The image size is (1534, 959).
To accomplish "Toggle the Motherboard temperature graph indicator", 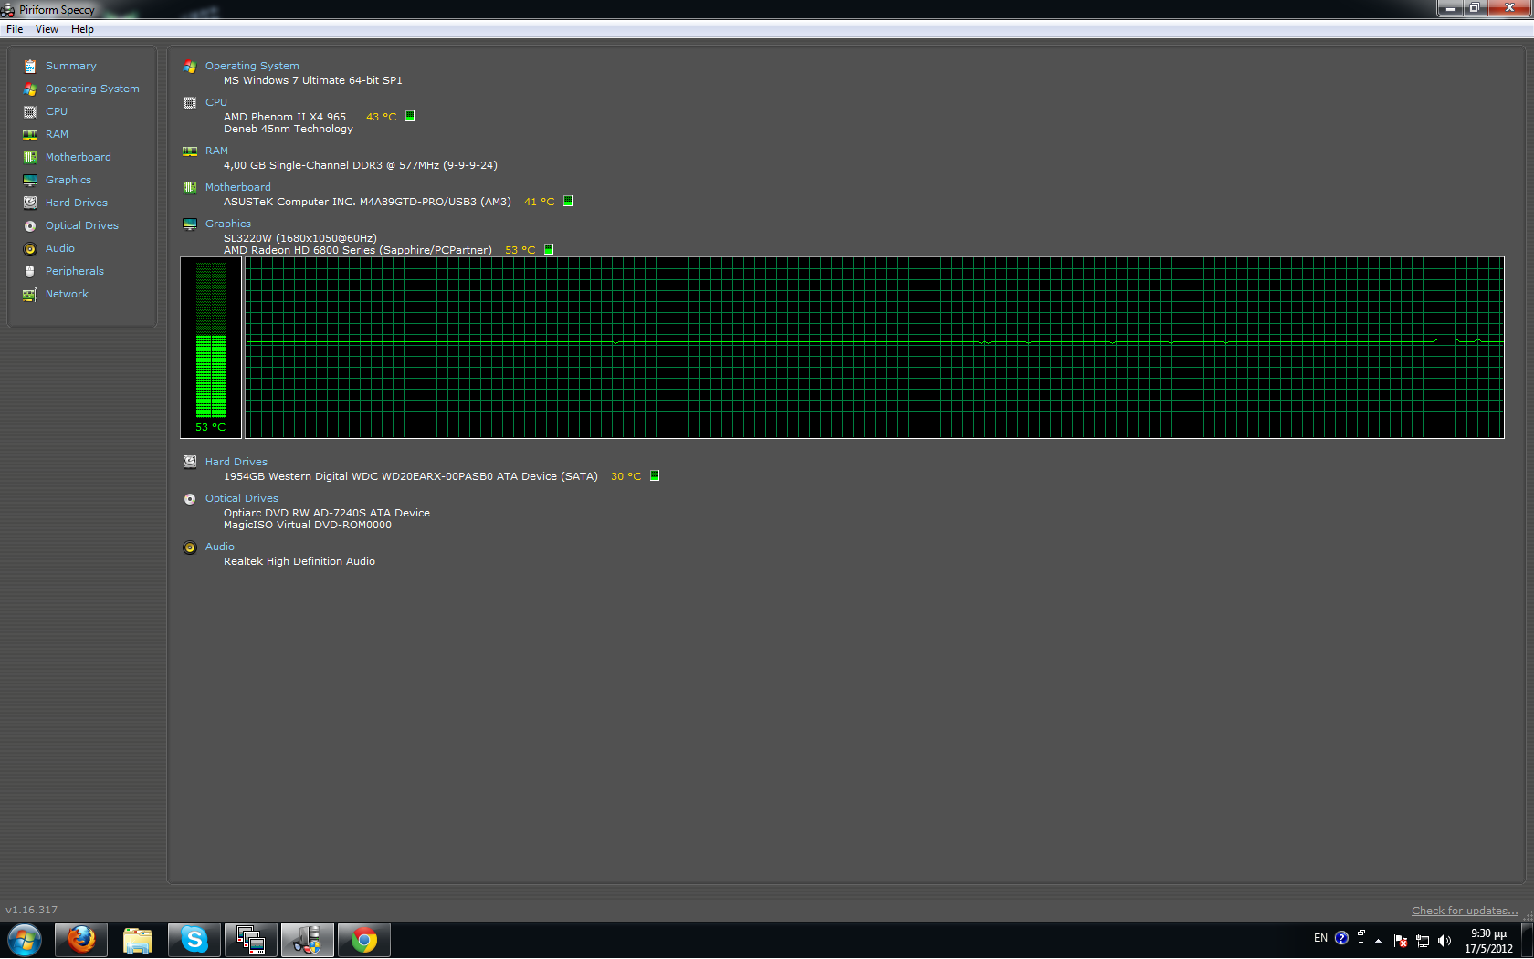I will click(568, 201).
